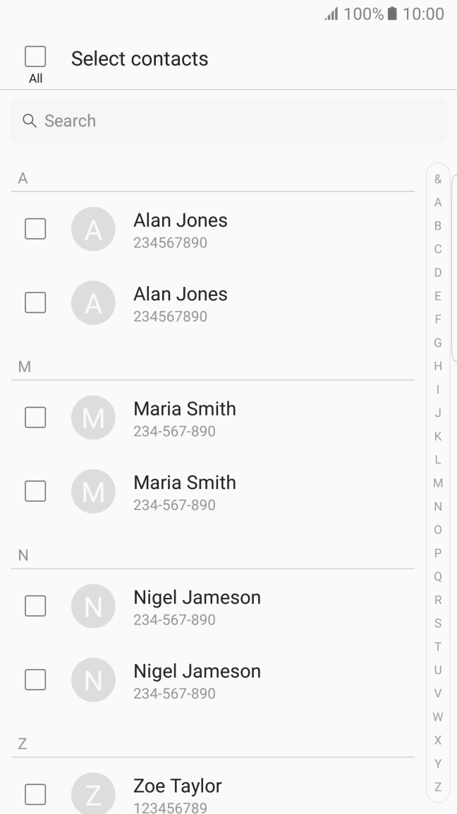Check the first Alan Jones checkbox
This screenshot has height=814, width=457.
coord(35,229)
